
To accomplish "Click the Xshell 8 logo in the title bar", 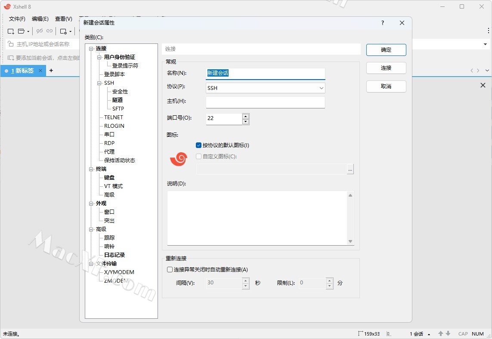I will click(7, 6).
